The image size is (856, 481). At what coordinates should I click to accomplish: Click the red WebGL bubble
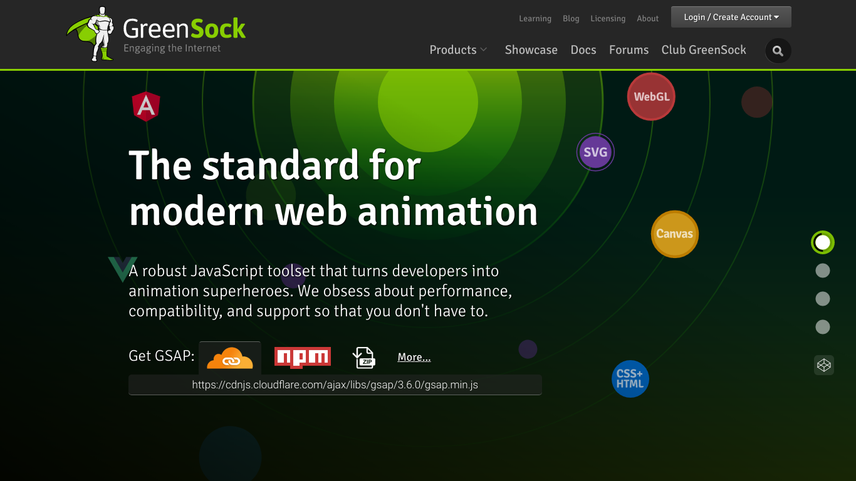[651, 96]
